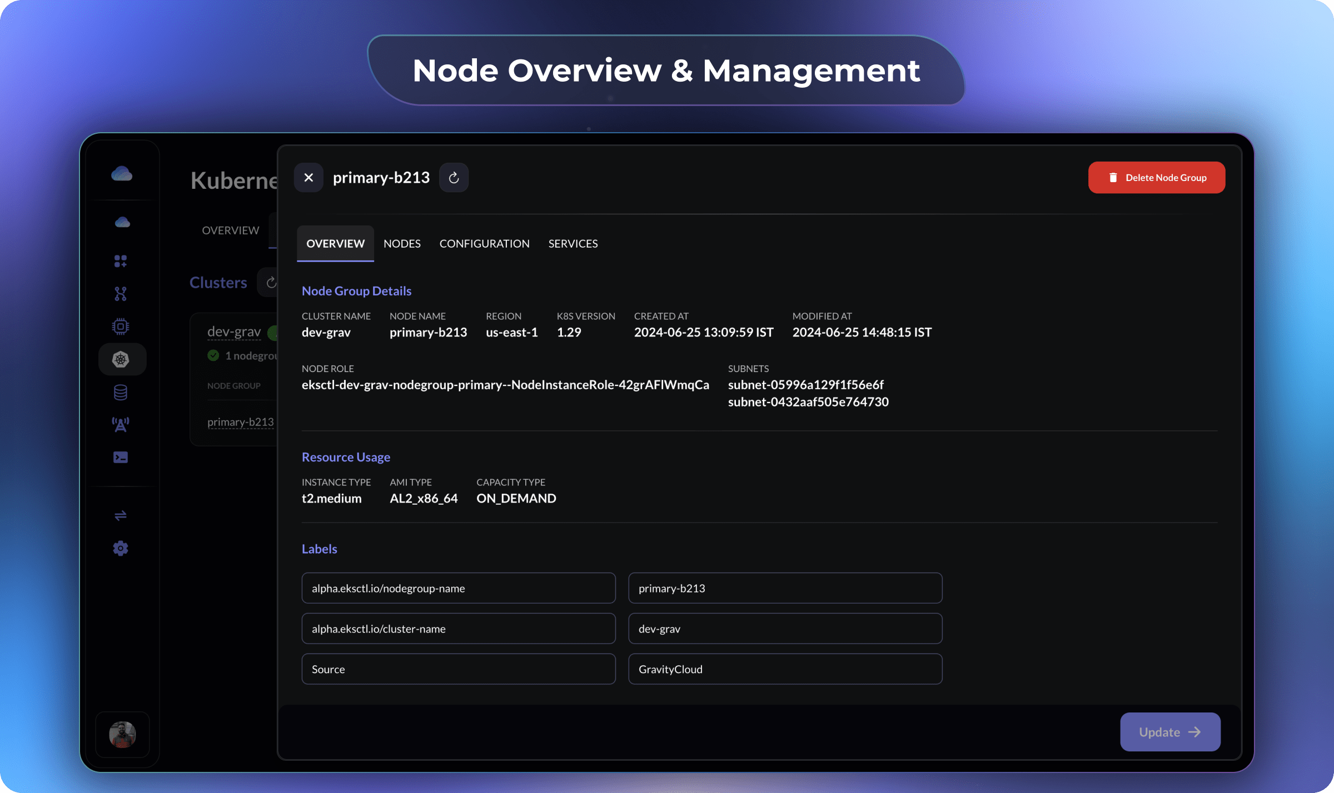Select the CPU chip icon in the sidebar
The image size is (1334, 793).
click(122, 325)
